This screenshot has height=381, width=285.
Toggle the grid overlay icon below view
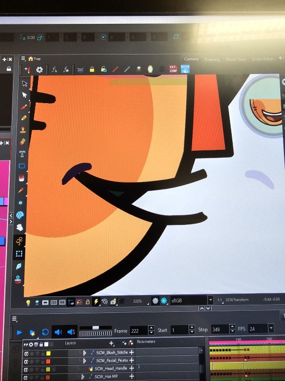click(53, 302)
